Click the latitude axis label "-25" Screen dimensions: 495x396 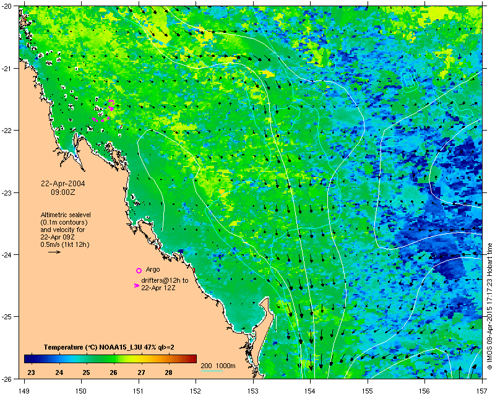click(x=7, y=317)
